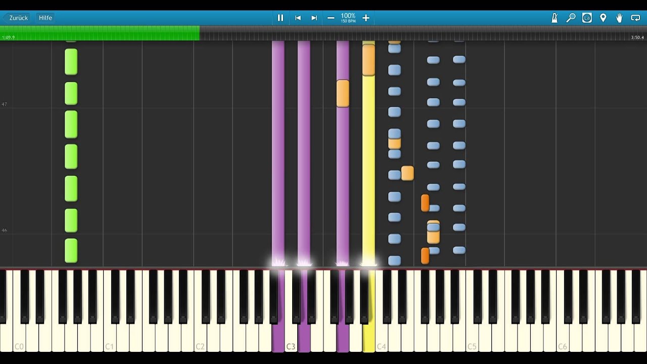Click the 100% 150 BPM tempo readout
Image resolution: width=647 pixels, height=364 pixels.
point(348,18)
